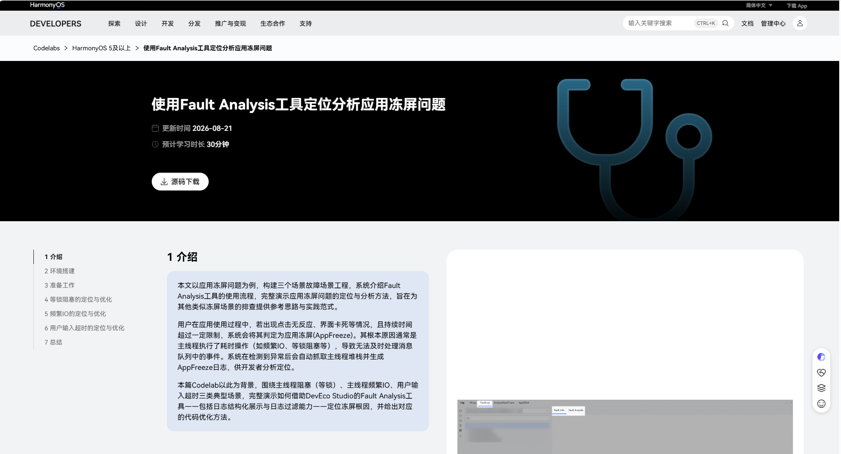The image size is (841, 454).
Task: Click the 下载 App link
Action: [797, 6]
